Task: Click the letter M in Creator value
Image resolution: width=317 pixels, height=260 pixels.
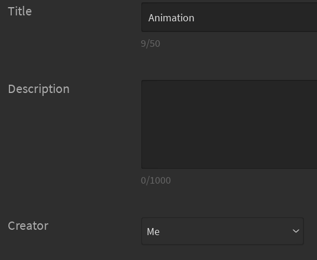Action: pos(150,232)
